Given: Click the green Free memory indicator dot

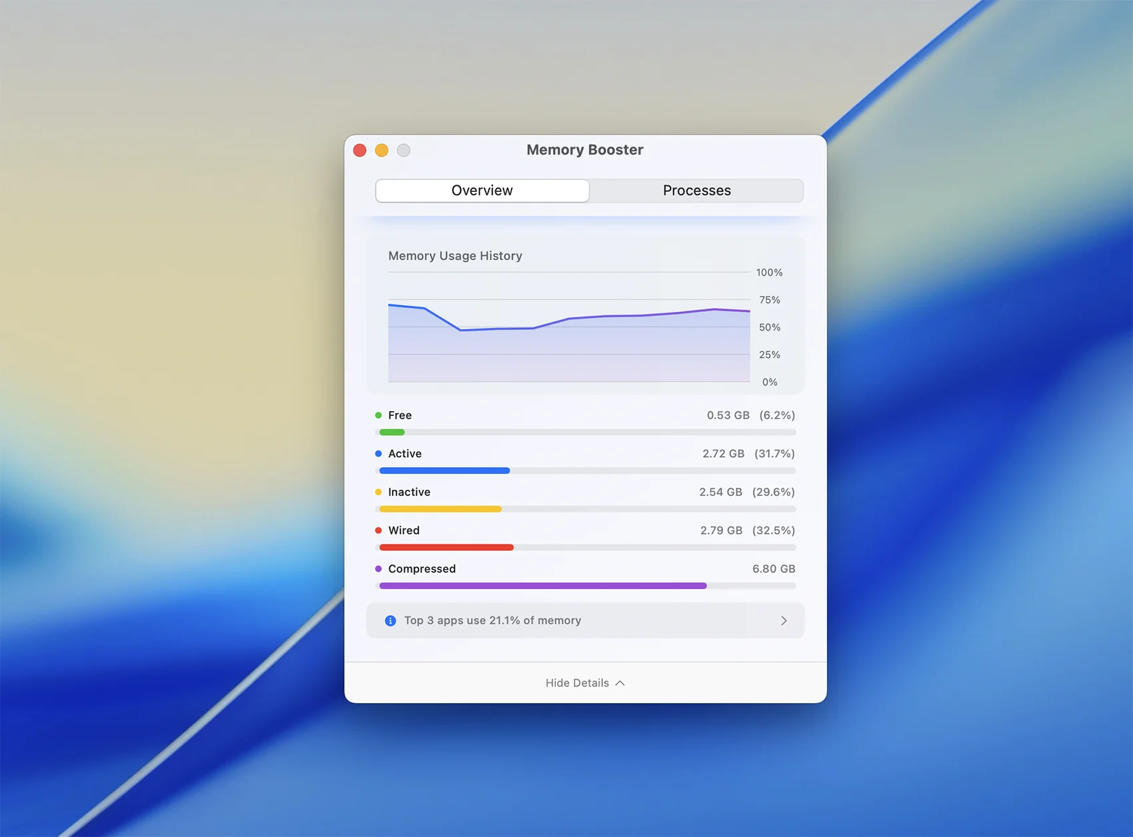Looking at the screenshot, I should [x=379, y=415].
